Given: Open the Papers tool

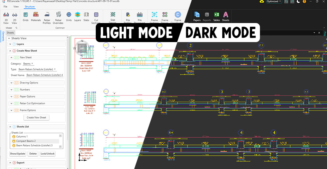Looking at the screenshot, I should 197,17.
